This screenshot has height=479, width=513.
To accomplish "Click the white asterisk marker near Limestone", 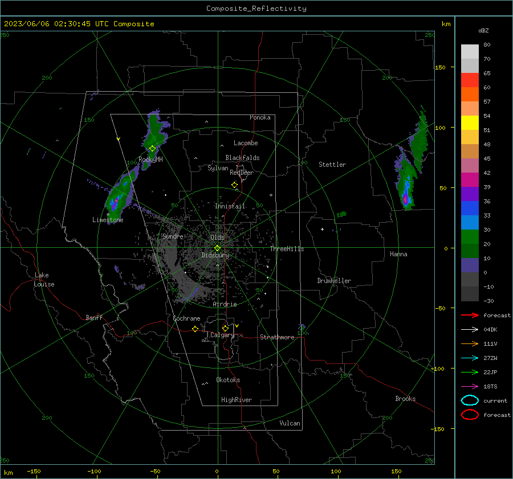I will [108, 215].
